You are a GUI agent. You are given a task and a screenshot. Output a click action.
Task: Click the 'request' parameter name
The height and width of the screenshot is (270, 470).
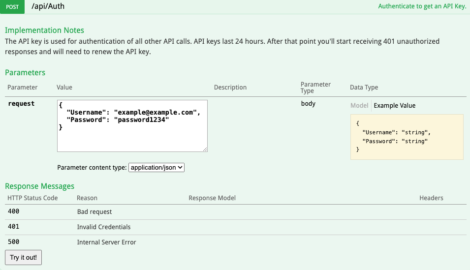(x=21, y=104)
